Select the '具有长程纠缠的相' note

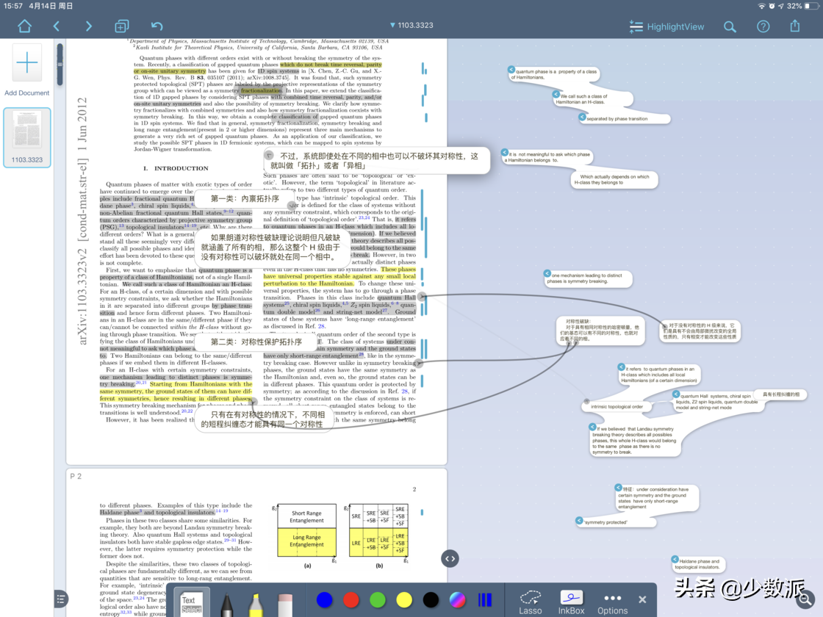(780, 394)
